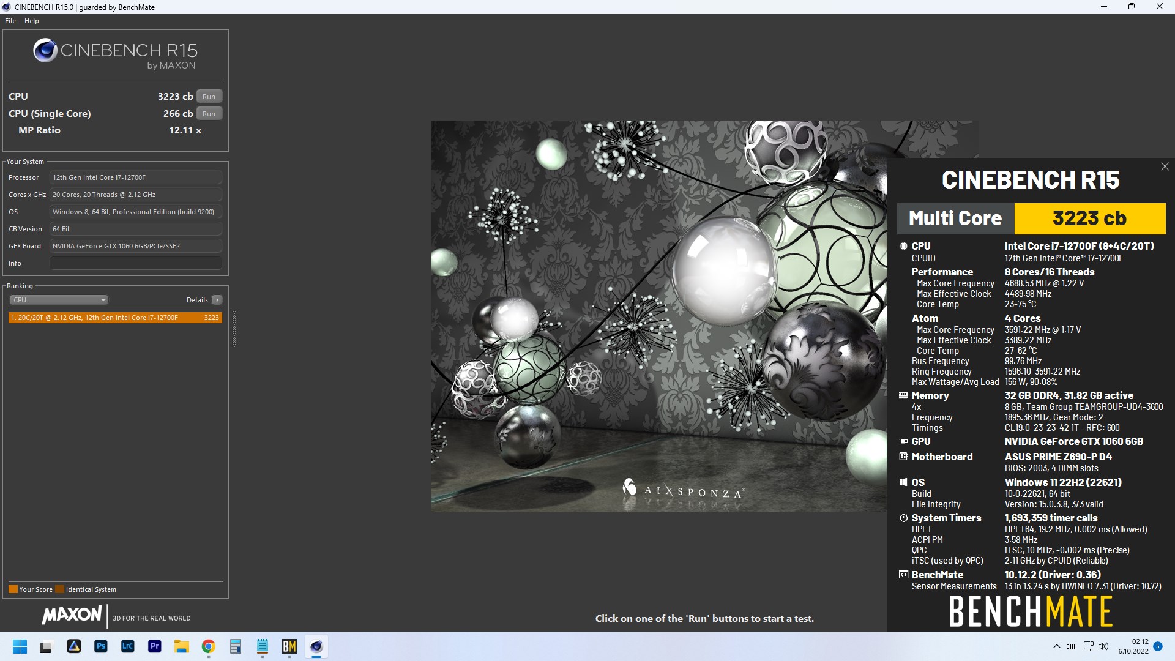Click the 32 GB DDR4, 31.82 GB active text
This screenshot has width=1175, height=661.
(x=1069, y=395)
